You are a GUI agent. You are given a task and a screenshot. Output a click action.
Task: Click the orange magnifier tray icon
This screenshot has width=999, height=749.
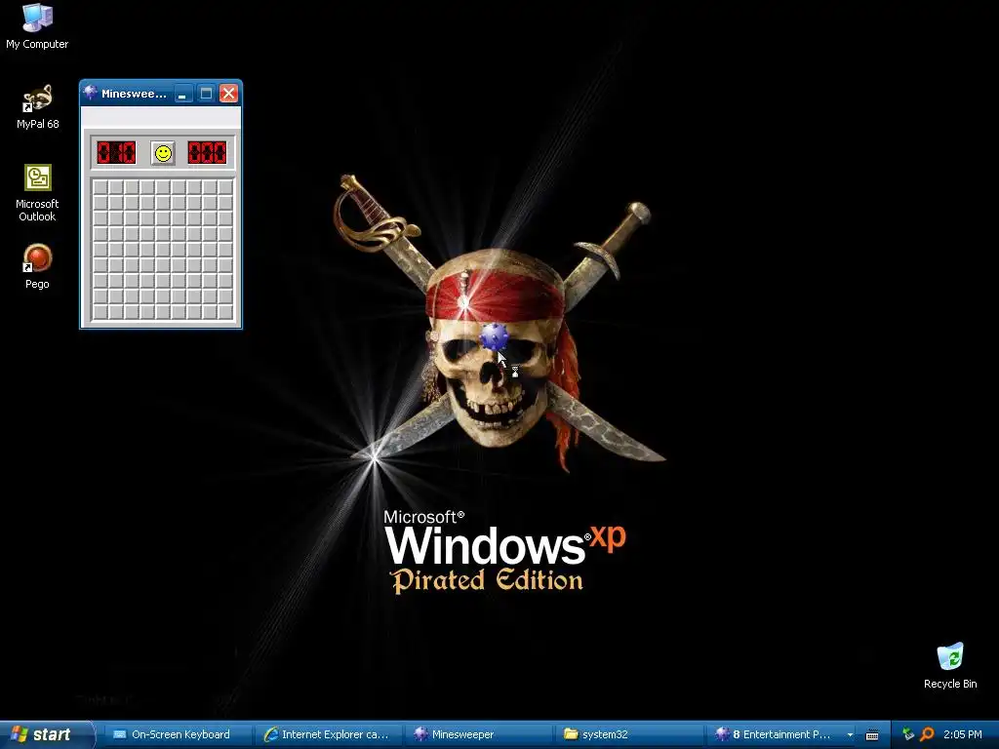[x=927, y=734]
